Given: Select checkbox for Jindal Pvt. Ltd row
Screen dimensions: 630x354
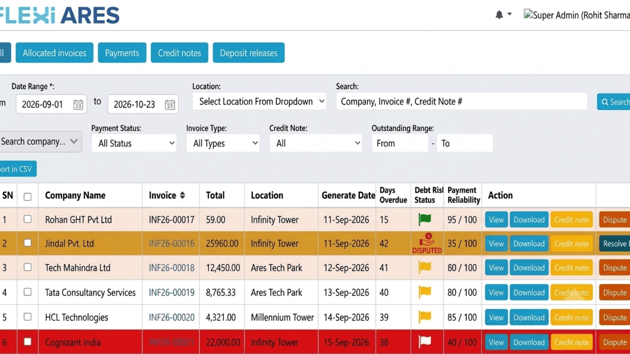Looking at the screenshot, I should click(x=28, y=243).
